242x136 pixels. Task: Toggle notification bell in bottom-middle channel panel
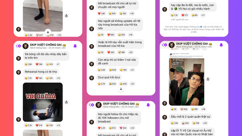tap(148, 105)
